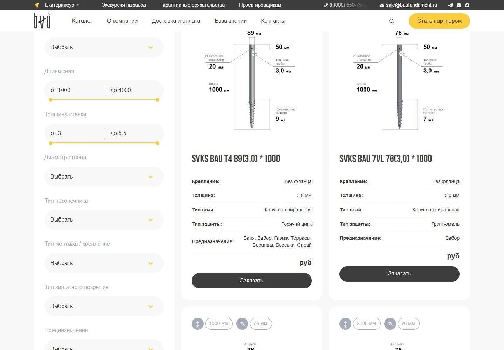This screenshot has height=350, width=504.
Task: Expand the Тип наконечника dropdown
Action: click(104, 220)
